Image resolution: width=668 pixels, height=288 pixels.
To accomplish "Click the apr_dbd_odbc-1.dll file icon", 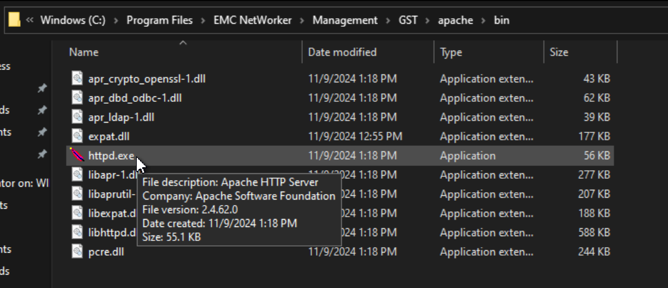I will [x=77, y=98].
